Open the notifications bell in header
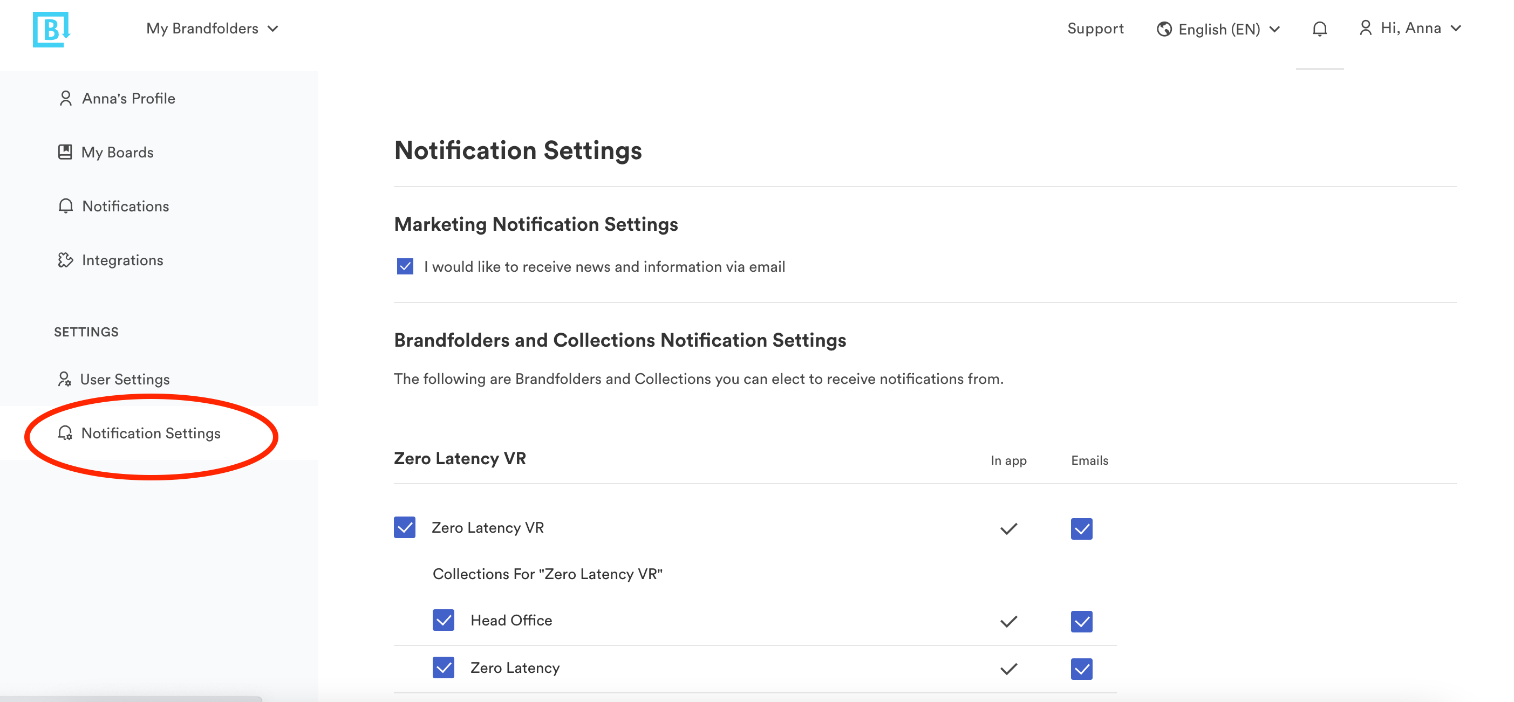 pyautogui.click(x=1319, y=29)
